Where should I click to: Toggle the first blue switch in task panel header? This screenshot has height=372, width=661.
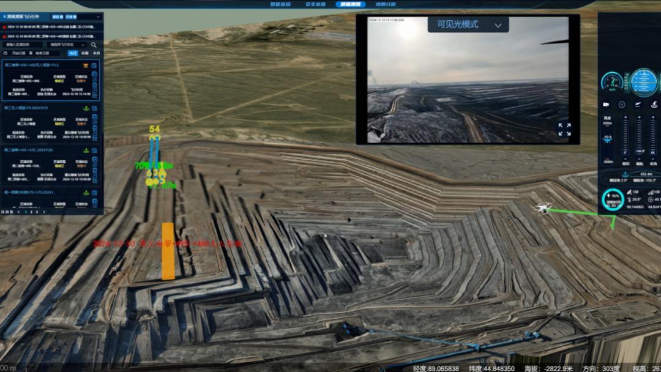(56, 17)
